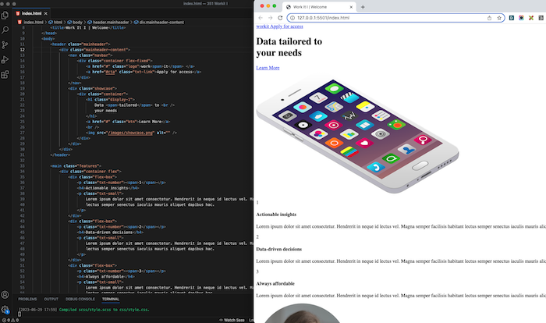The width and height of the screenshot is (546, 323).
Task: Switch to the TERMINAL panel tab
Action: [111, 299]
